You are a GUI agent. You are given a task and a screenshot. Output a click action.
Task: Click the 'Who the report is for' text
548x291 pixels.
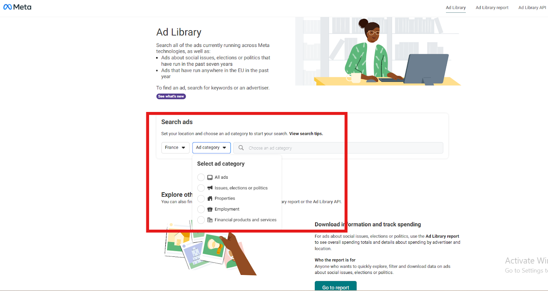click(x=335, y=260)
